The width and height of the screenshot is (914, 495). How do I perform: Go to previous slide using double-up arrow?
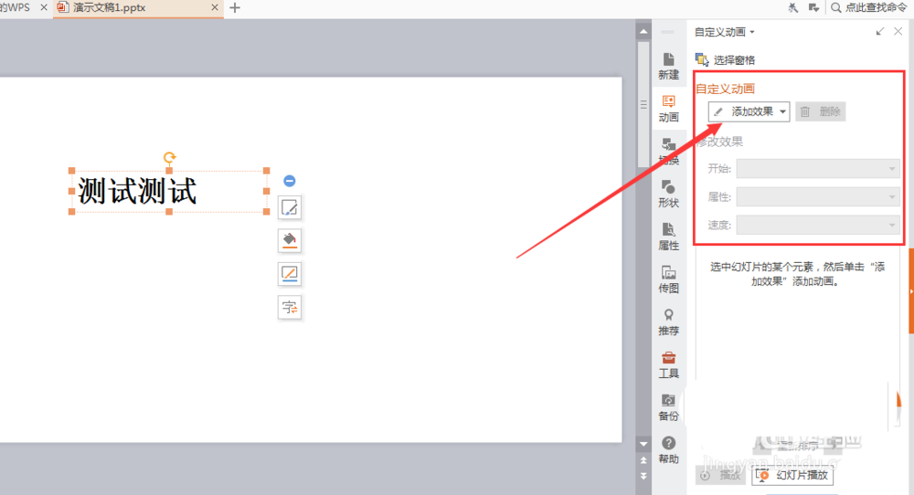click(643, 460)
